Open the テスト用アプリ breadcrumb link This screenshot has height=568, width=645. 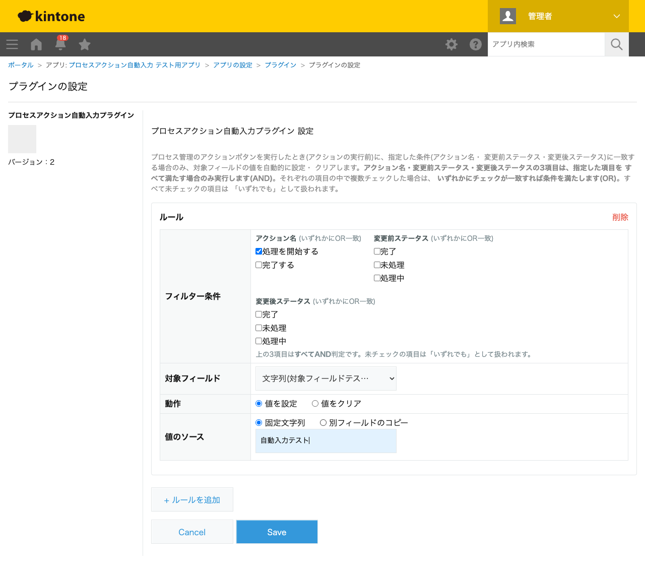(135, 65)
